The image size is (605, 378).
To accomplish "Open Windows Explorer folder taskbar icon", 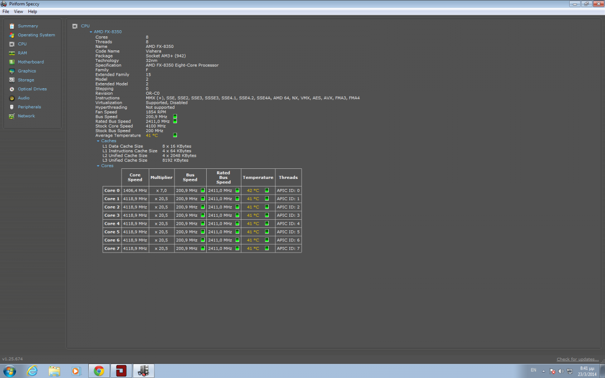I will click(54, 371).
